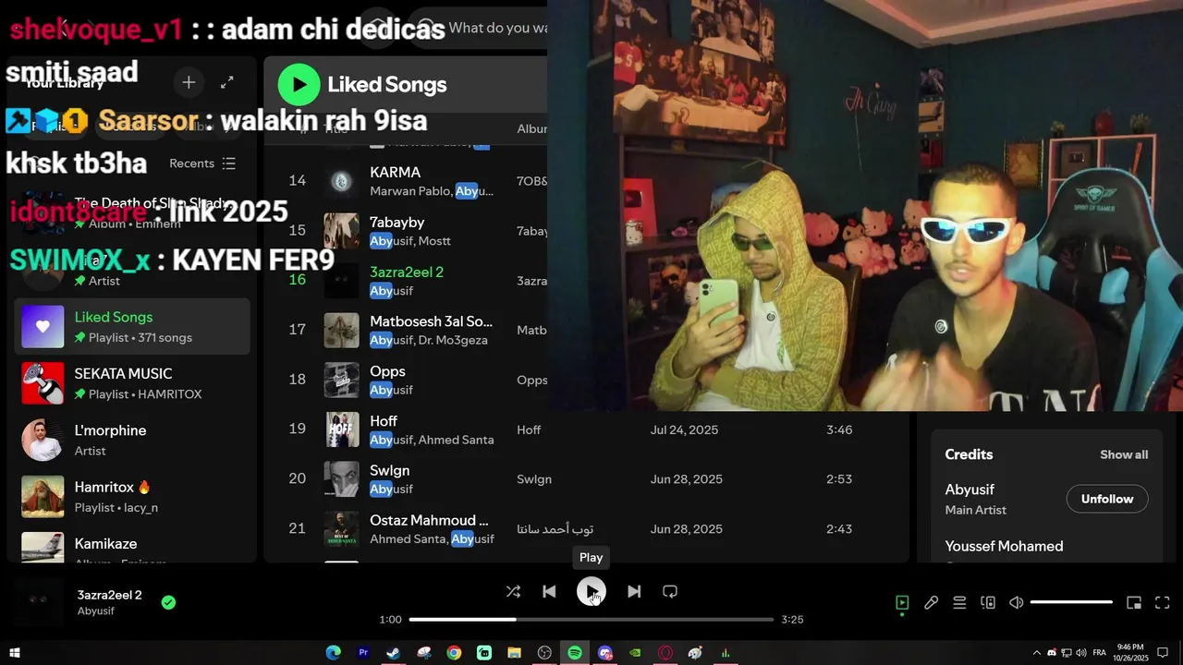1183x665 pixels.
Task: Expand Your Library with the arrows icon
Action: click(226, 82)
